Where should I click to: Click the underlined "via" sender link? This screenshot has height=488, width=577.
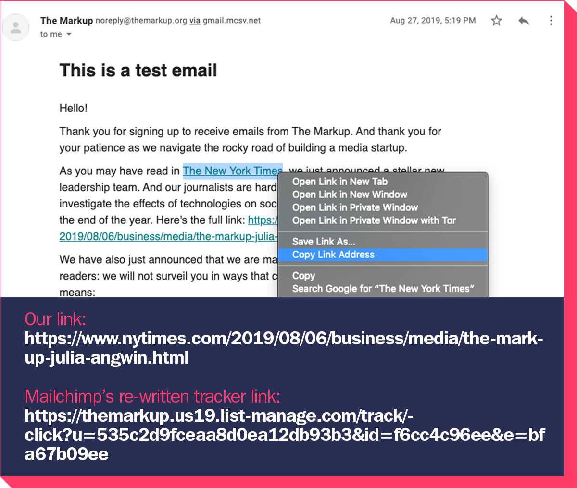(194, 21)
